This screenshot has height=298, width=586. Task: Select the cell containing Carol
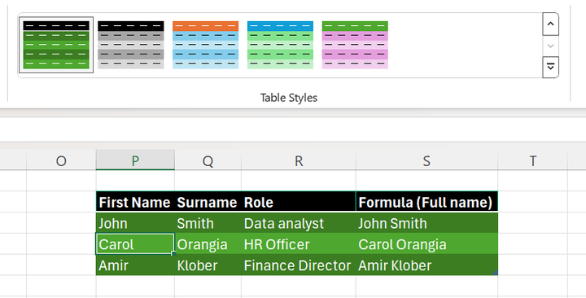tap(135, 243)
